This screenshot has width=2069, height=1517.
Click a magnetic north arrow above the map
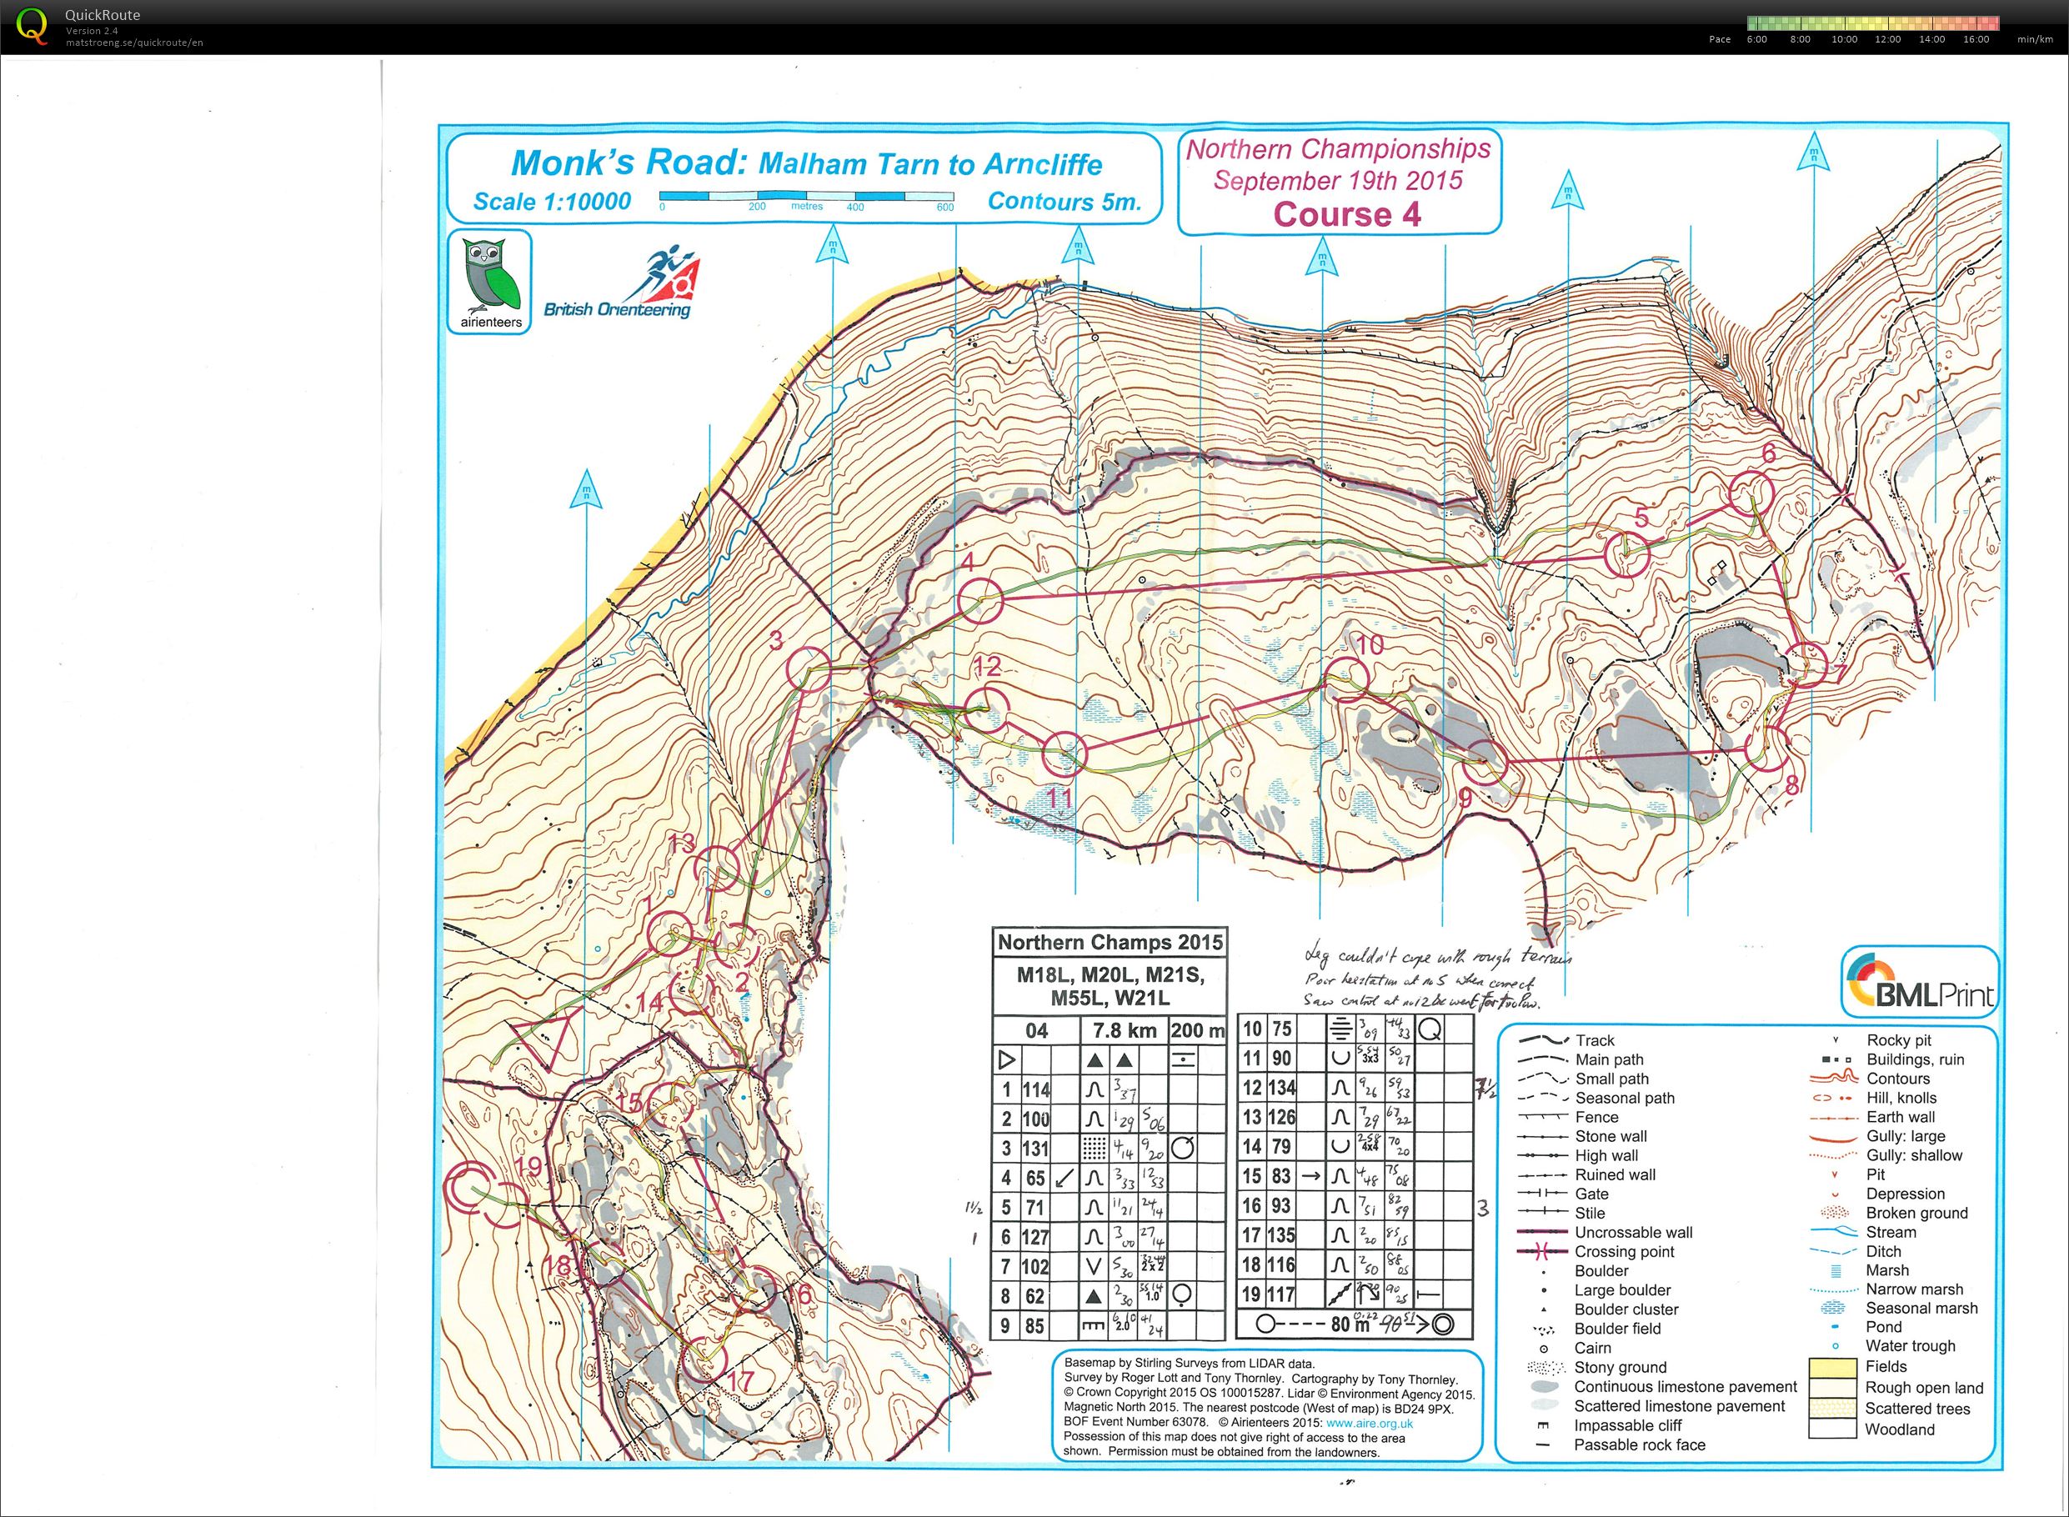(831, 243)
